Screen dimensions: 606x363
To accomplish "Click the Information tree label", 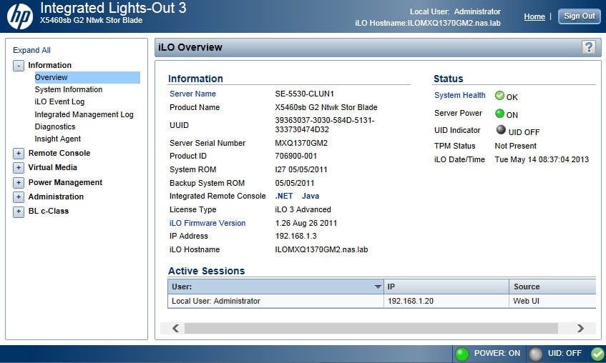I will click(x=50, y=65).
